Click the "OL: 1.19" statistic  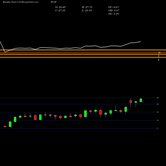[x=114, y=14]
